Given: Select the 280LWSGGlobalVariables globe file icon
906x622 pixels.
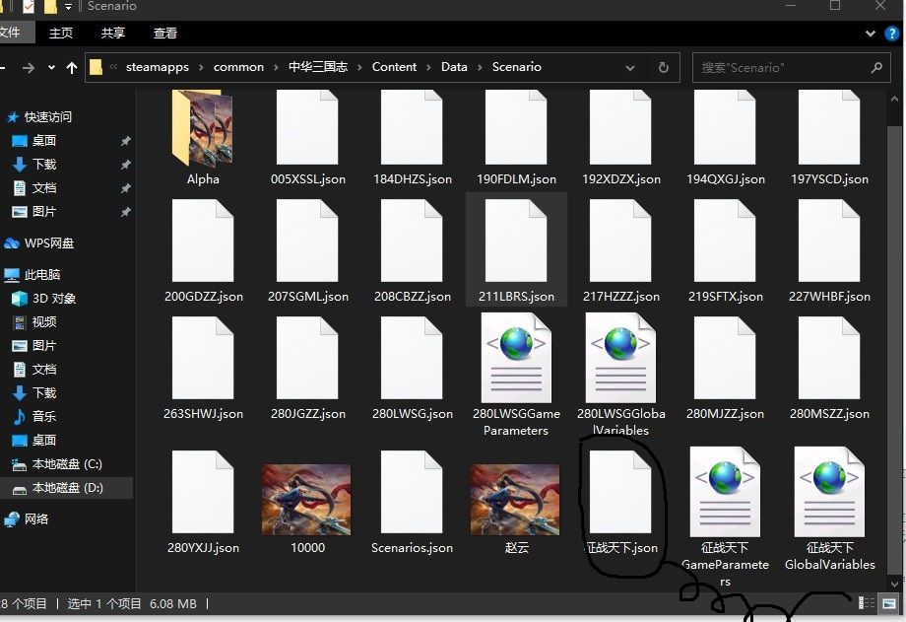Looking at the screenshot, I should [620, 358].
